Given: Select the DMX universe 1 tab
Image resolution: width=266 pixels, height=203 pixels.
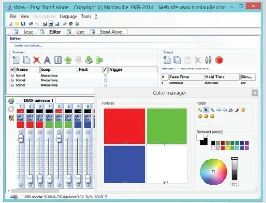Looking at the screenshot, I should click(39, 101).
